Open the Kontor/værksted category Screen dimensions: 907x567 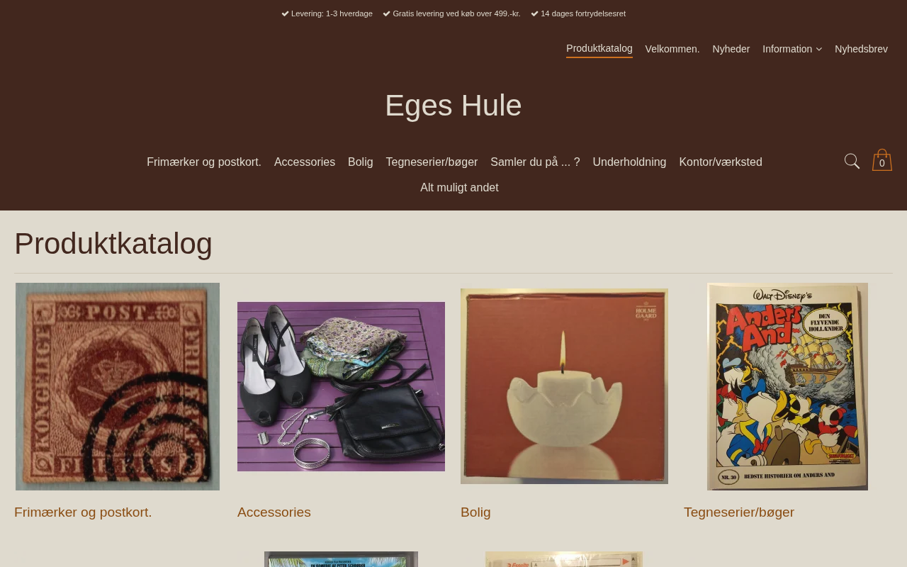pos(721,162)
